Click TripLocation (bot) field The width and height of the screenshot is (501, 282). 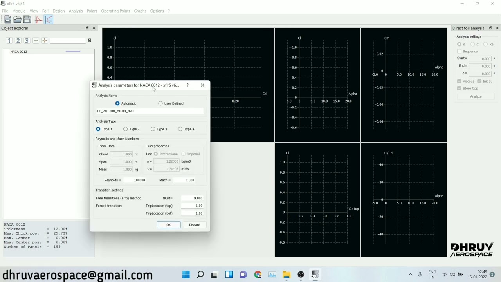192,213
